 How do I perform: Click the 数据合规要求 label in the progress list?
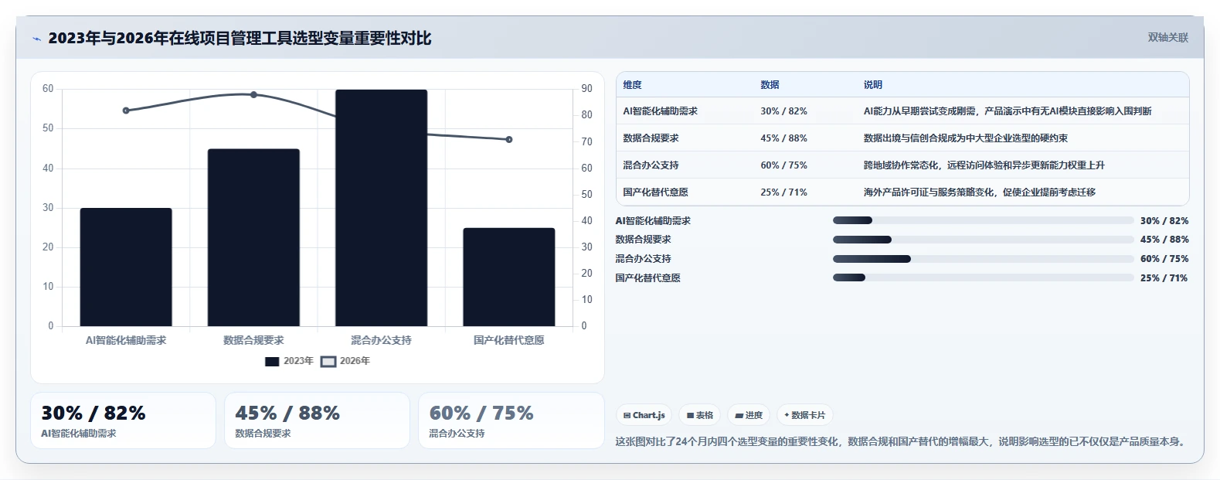click(643, 240)
